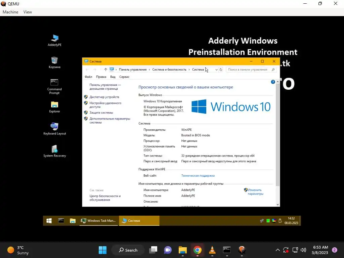Select the Система taskbar button
Screen dimensions: 344x258
tap(139, 221)
